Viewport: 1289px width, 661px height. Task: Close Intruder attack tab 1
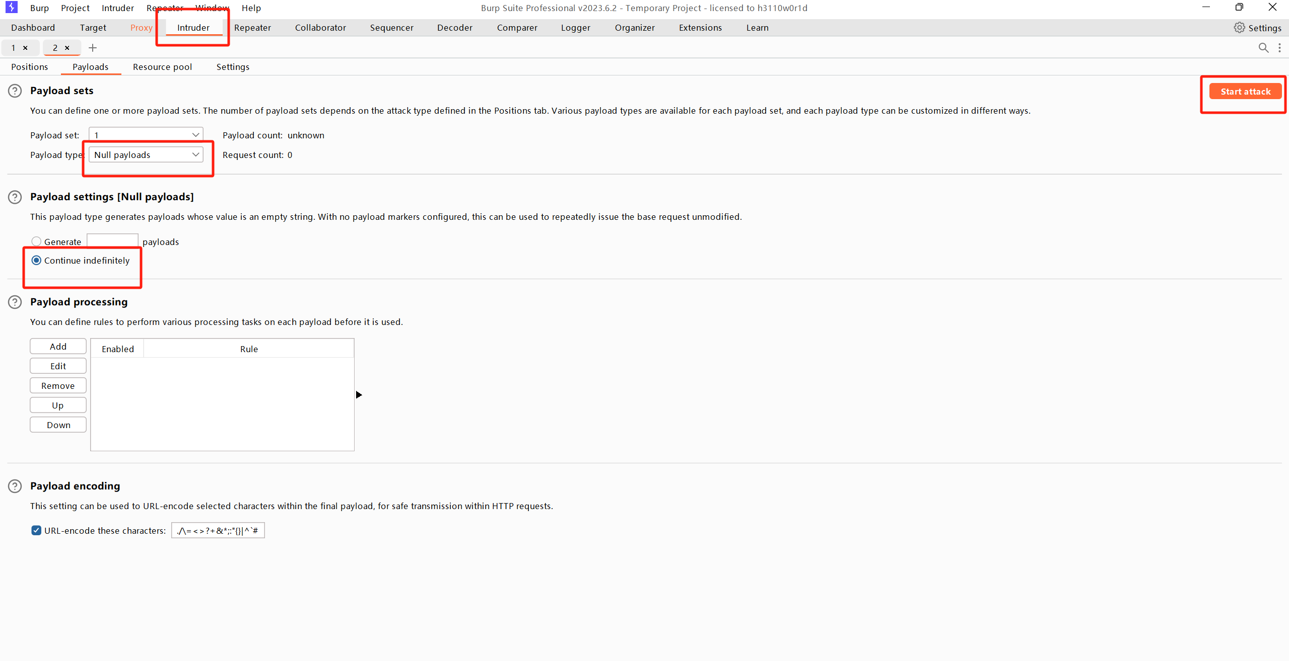click(x=25, y=48)
